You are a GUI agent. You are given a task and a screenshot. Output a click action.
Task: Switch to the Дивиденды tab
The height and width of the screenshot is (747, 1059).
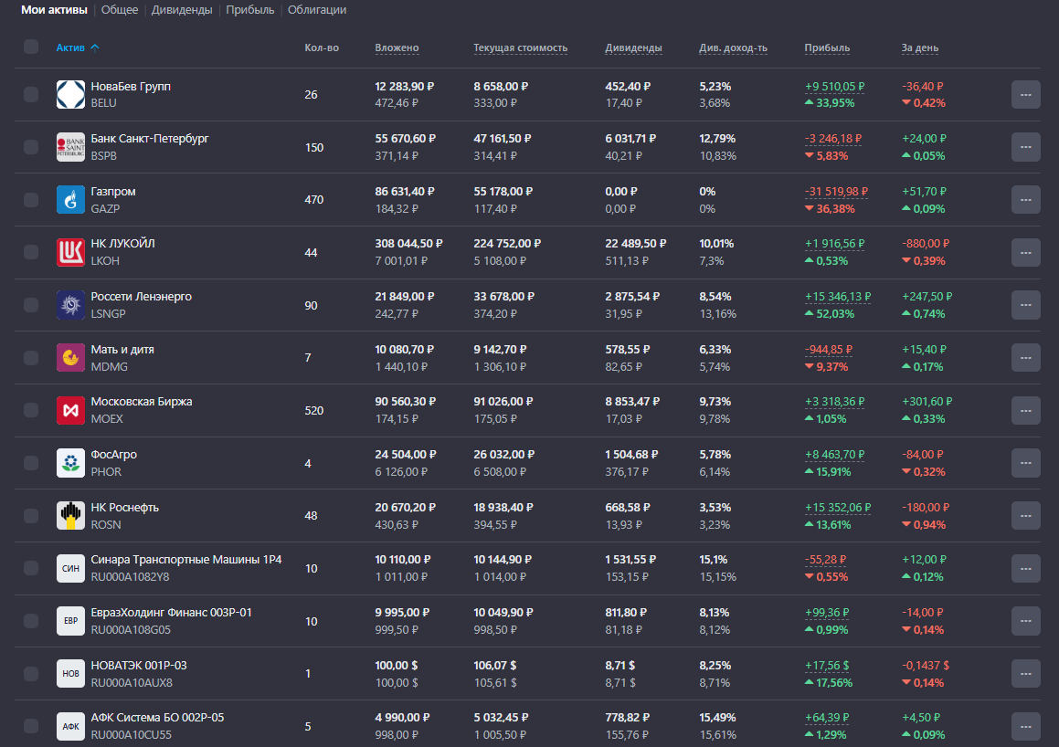pyautogui.click(x=182, y=9)
